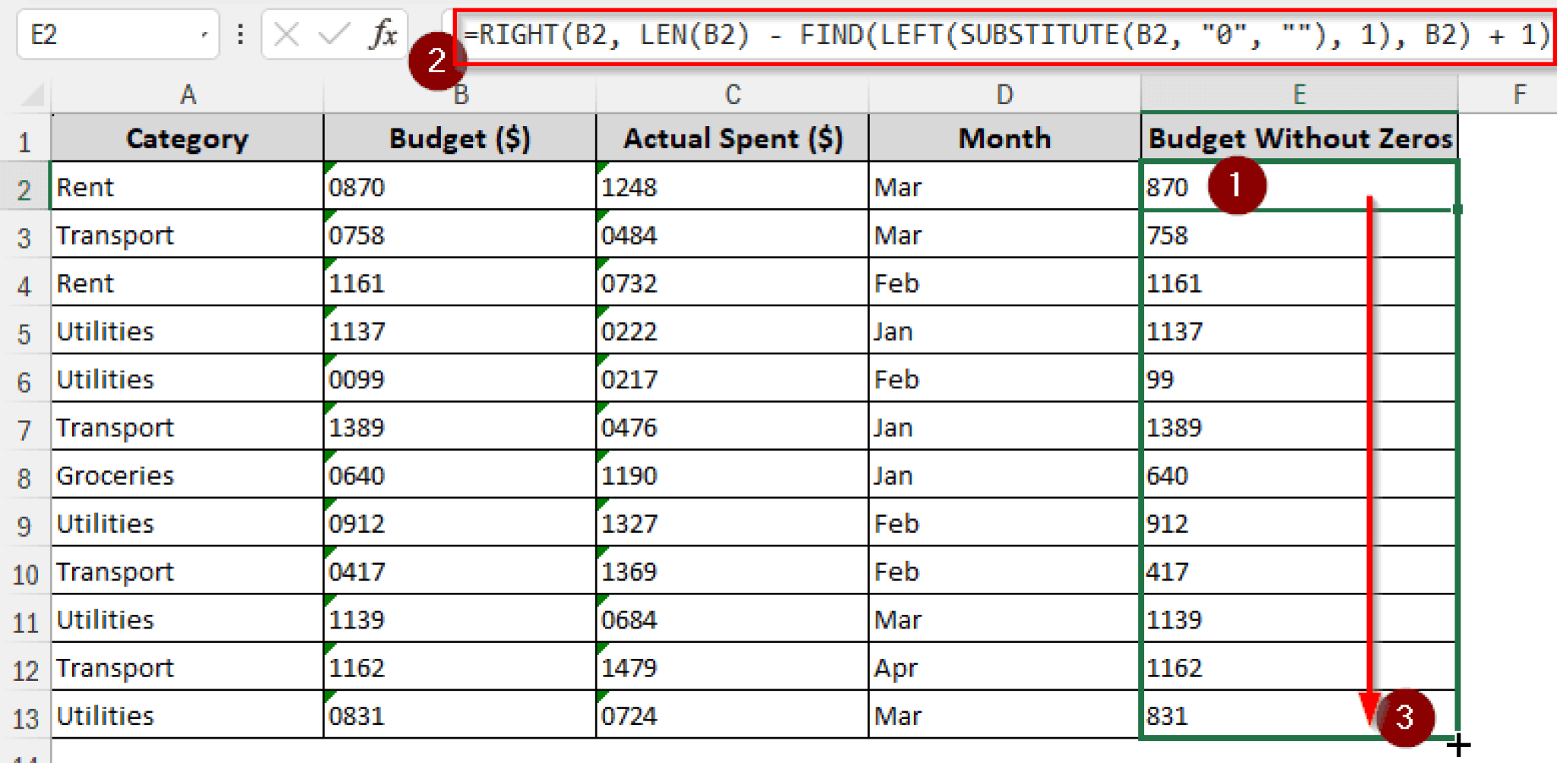
Task: Select column B header
Action: [x=460, y=95]
